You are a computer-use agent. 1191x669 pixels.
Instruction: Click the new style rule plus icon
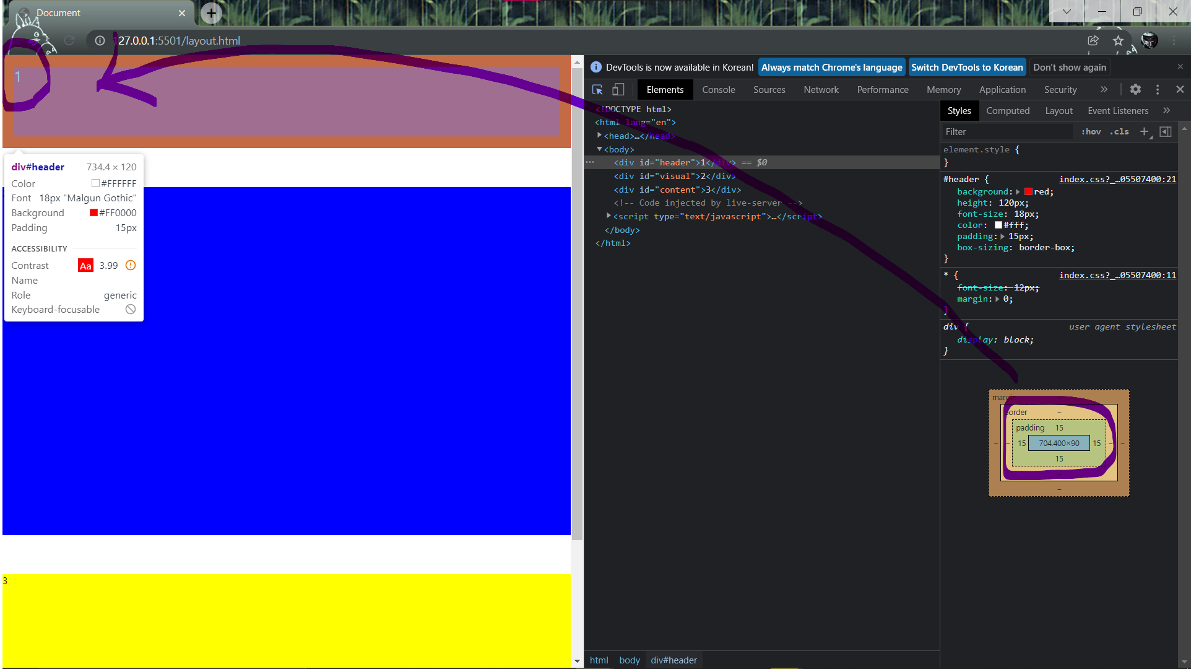point(1144,131)
